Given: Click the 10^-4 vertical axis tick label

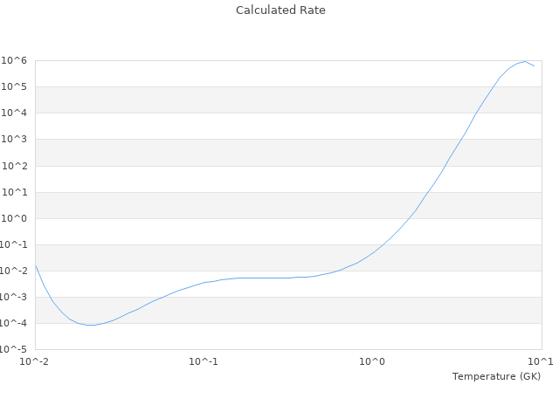Looking at the screenshot, I should point(14,323).
